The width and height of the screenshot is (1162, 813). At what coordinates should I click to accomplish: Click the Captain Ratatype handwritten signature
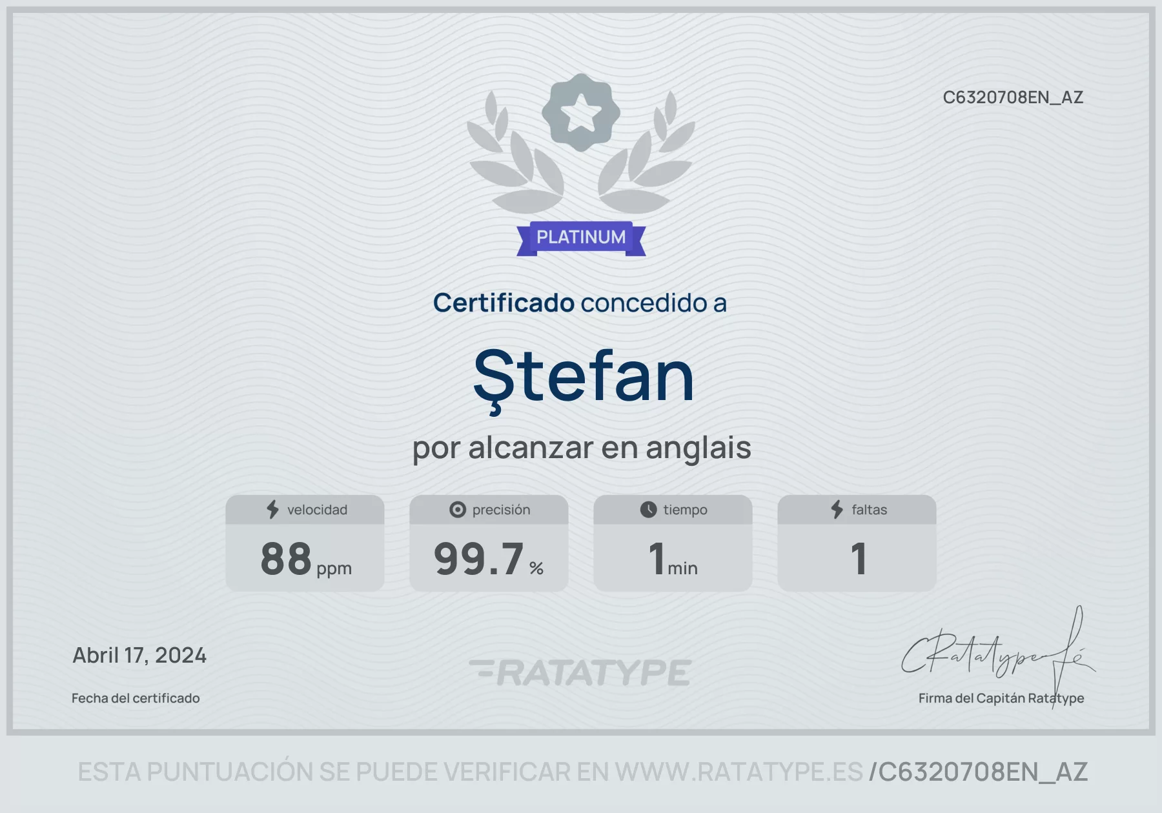(x=998, y=656)
